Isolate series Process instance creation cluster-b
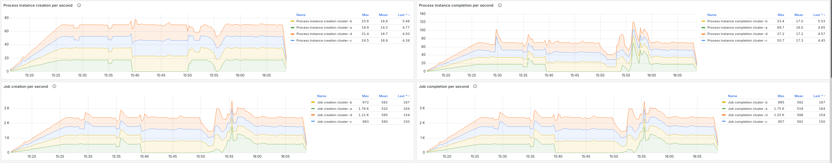 pyautogui.click(x=324, y=21)
